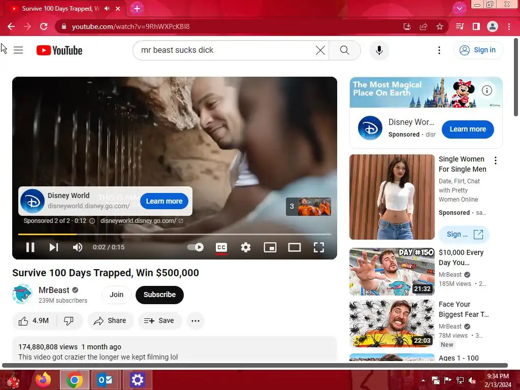
Task: Close the Survive 100 Days tab
Action: [118, 9]
